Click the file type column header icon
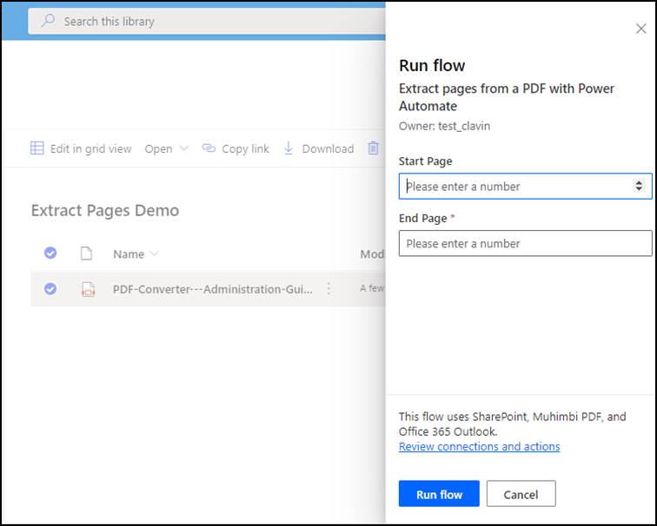 tap(86, 253)
